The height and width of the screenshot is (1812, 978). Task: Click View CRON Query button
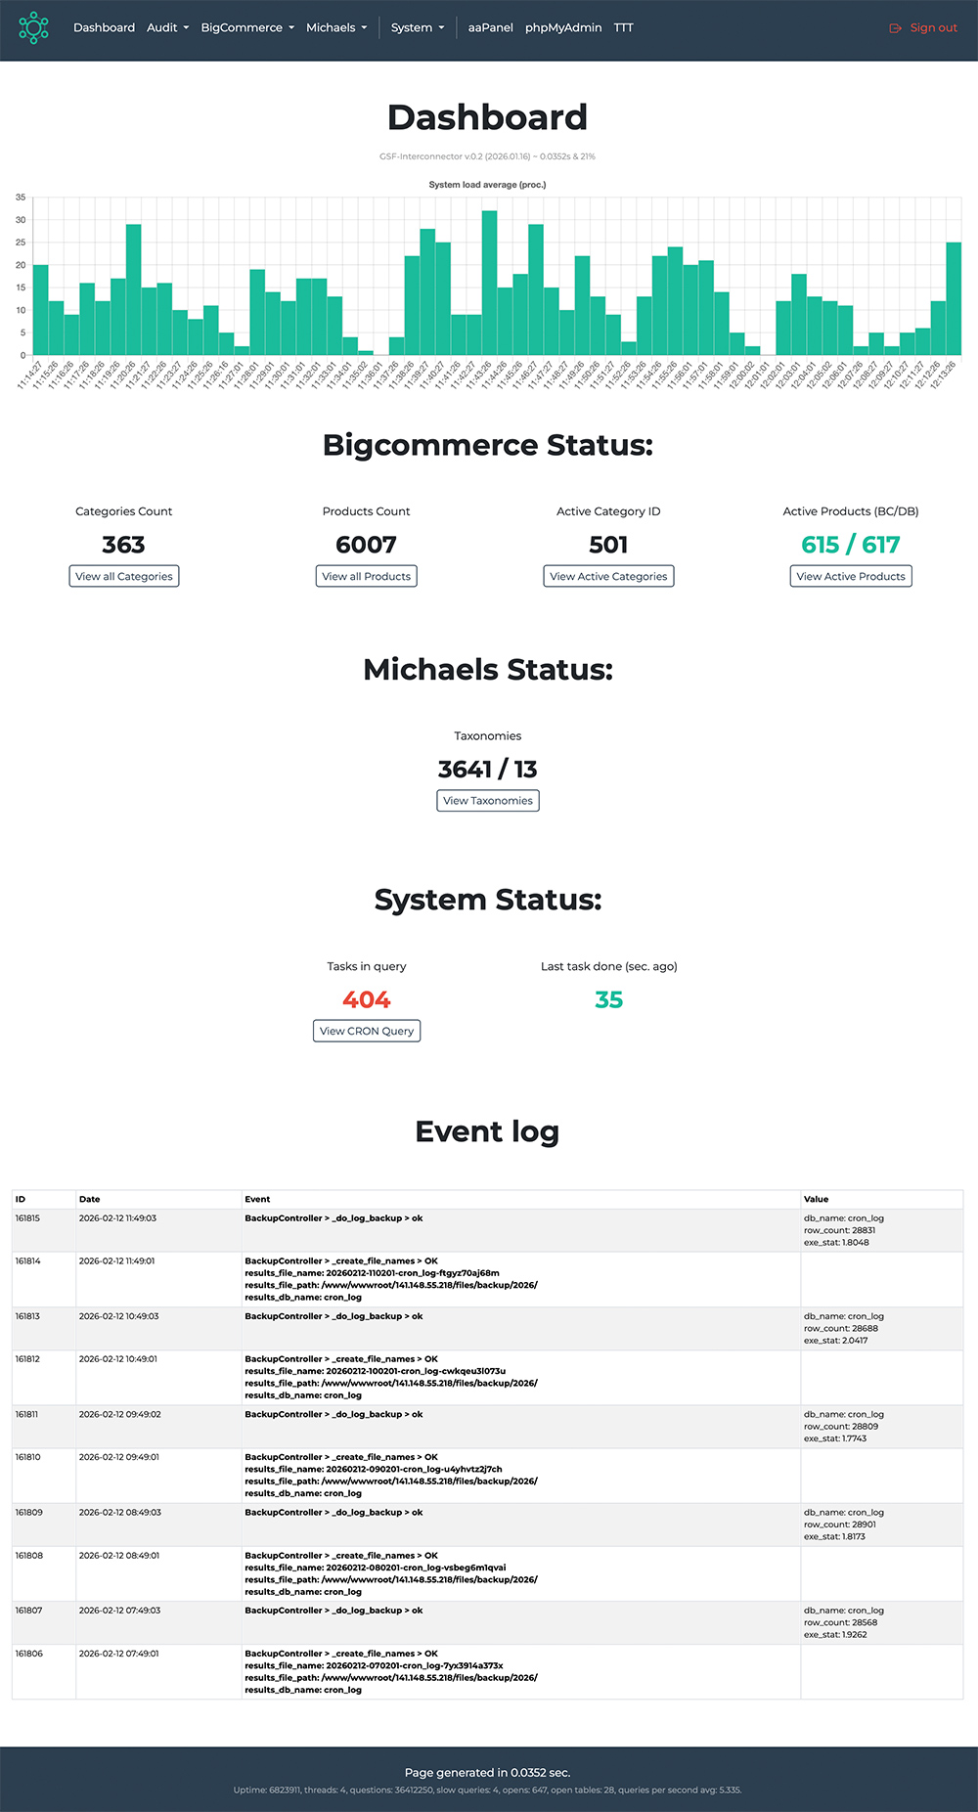click(x=367, y=1031)
